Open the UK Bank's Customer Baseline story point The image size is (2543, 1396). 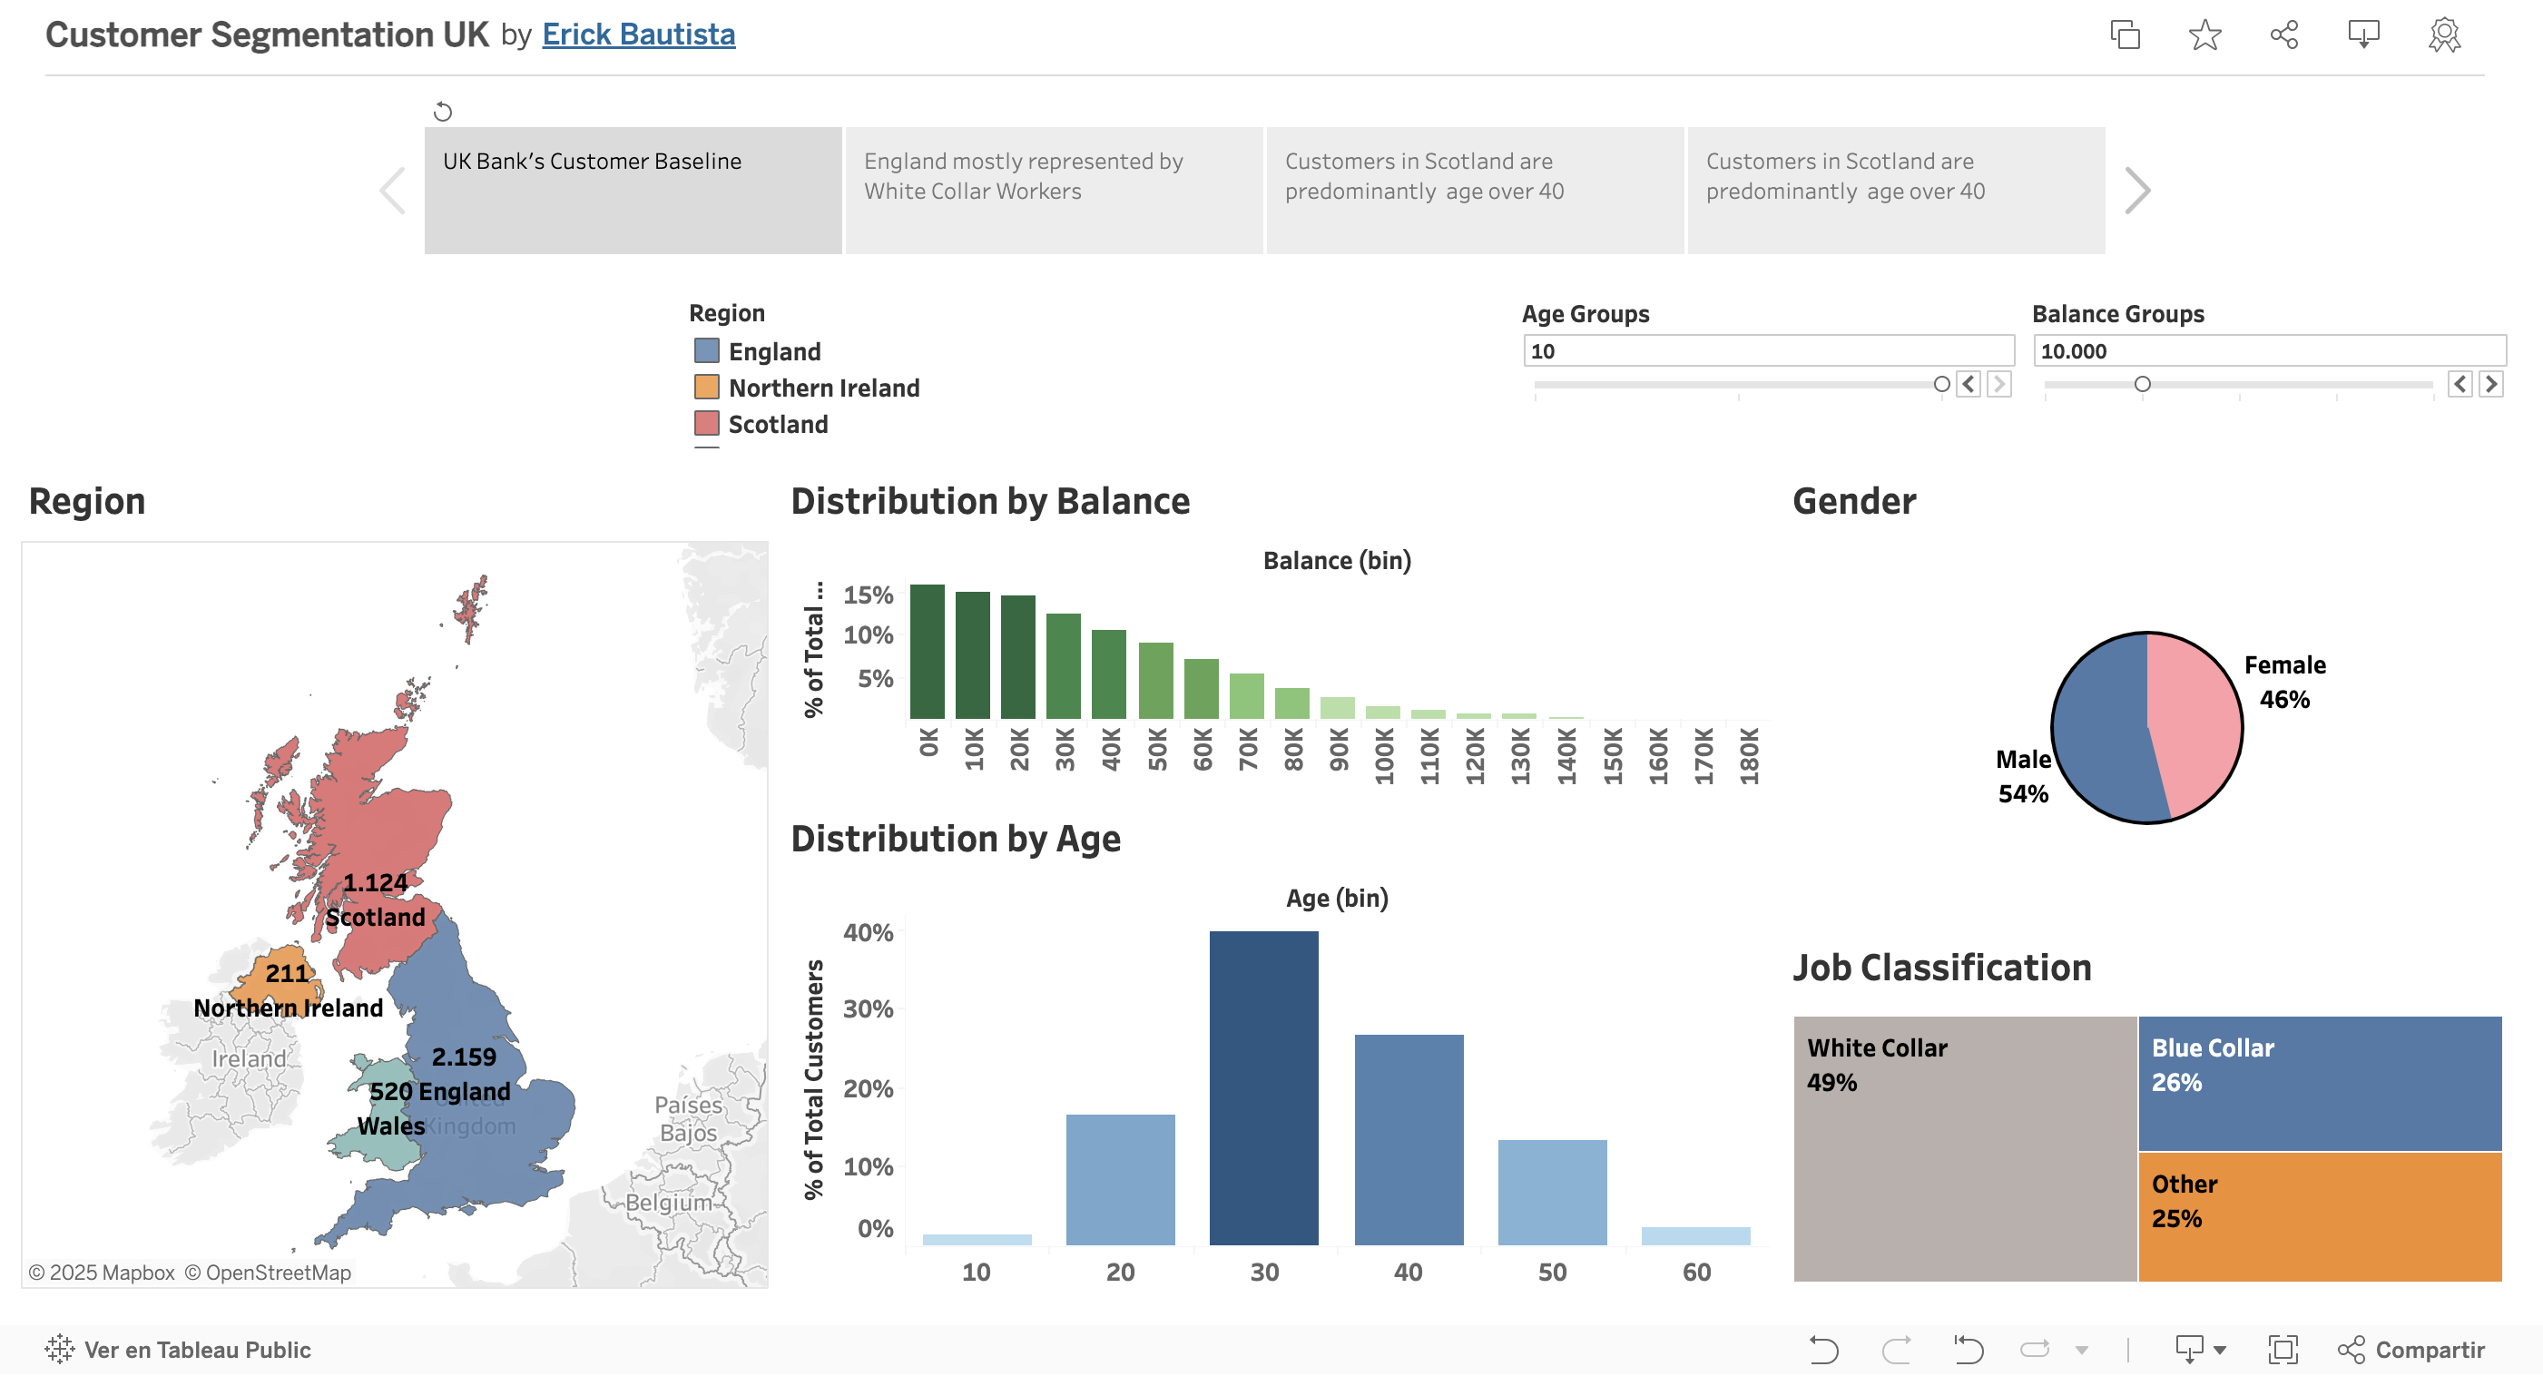pyautogui.click(x=632, y=189)
